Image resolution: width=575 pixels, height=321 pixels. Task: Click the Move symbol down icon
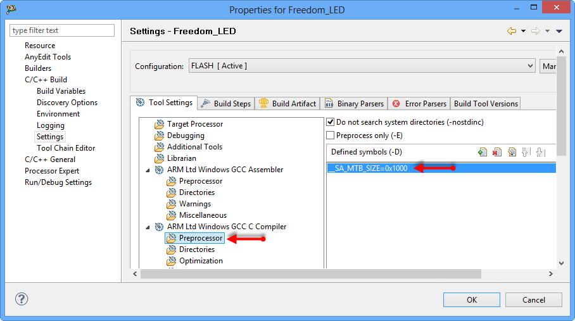point(540,152)
